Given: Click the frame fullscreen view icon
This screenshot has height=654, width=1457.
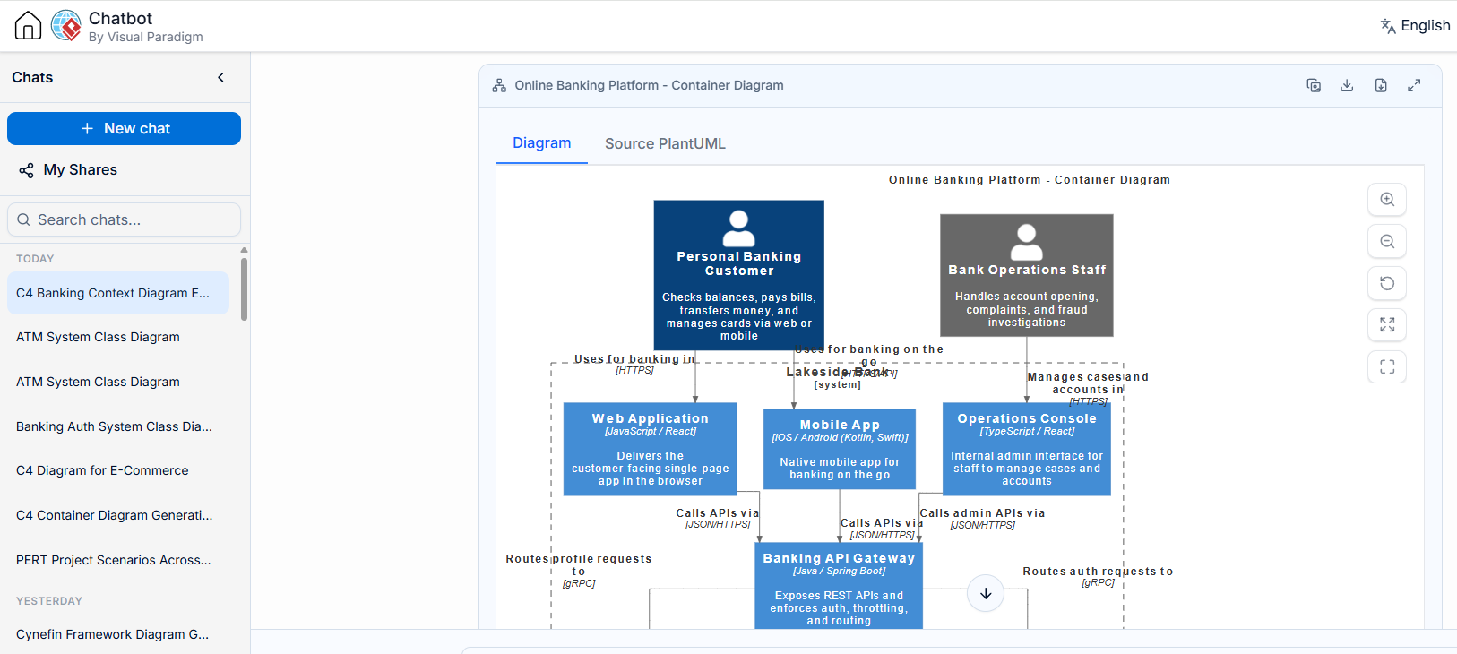Looking at the screenshot, I should (1387, 366).
